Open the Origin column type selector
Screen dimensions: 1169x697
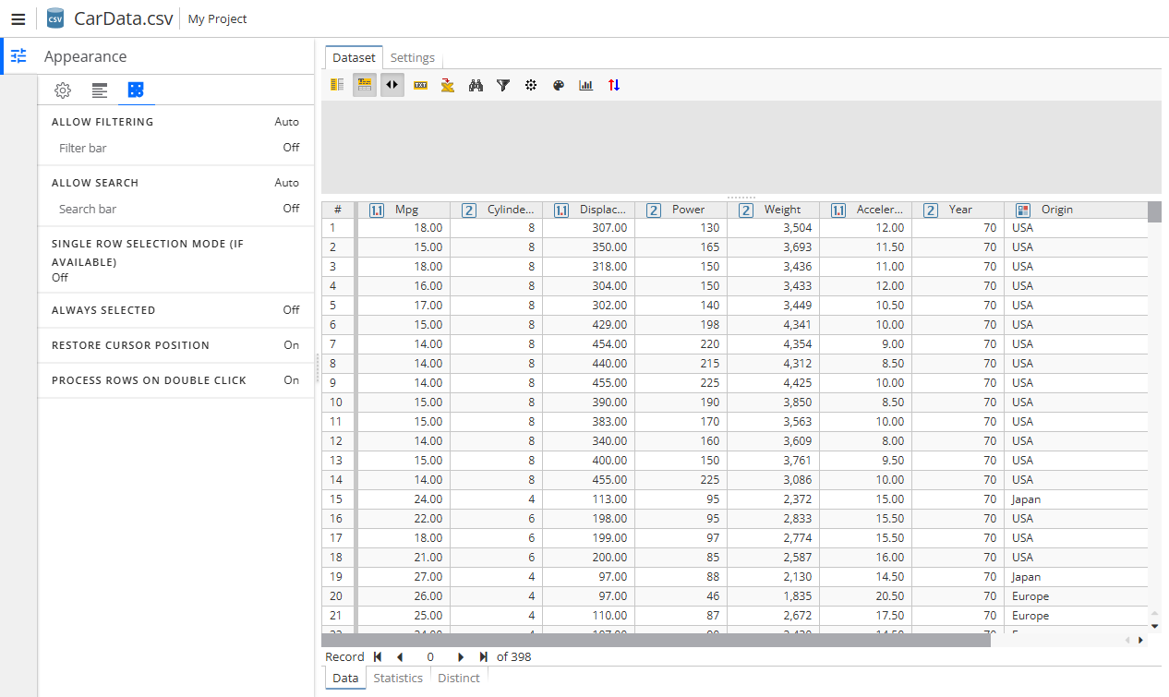tap(1023, 210)
